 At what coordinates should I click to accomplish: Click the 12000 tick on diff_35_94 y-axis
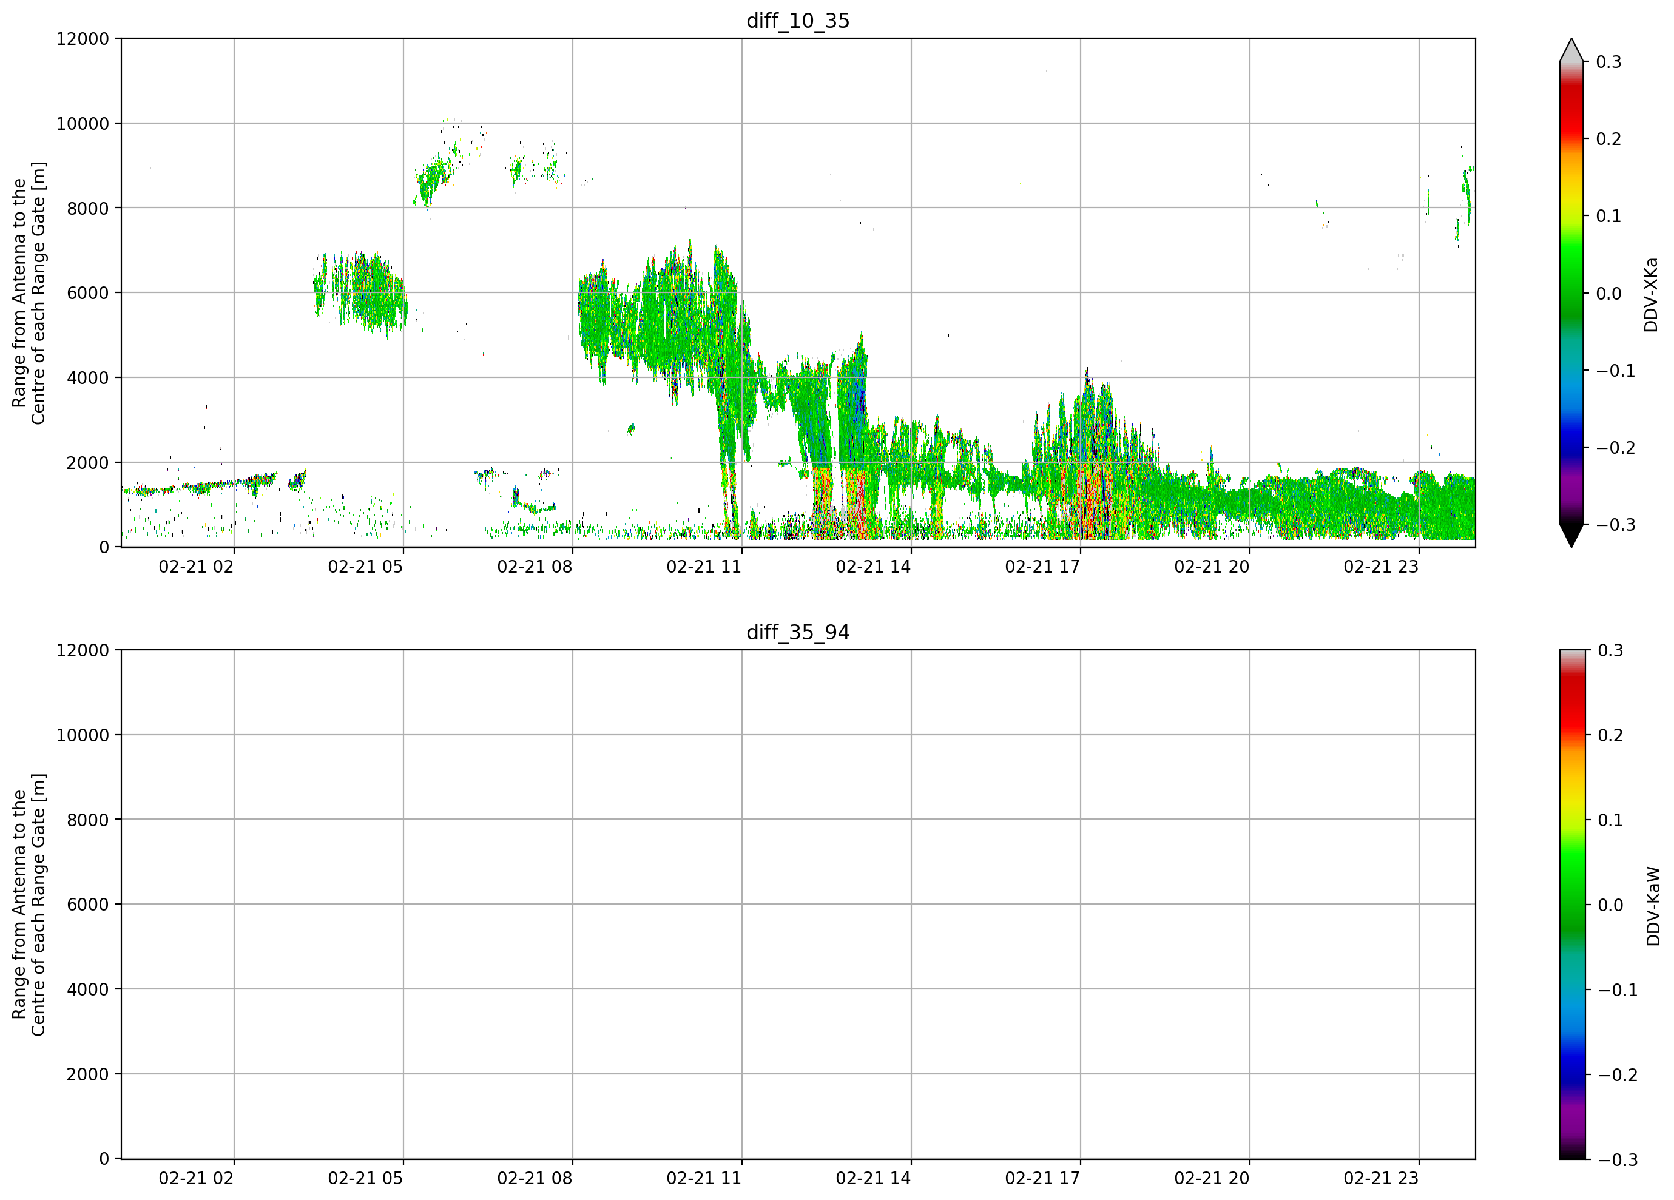point(83,650)
